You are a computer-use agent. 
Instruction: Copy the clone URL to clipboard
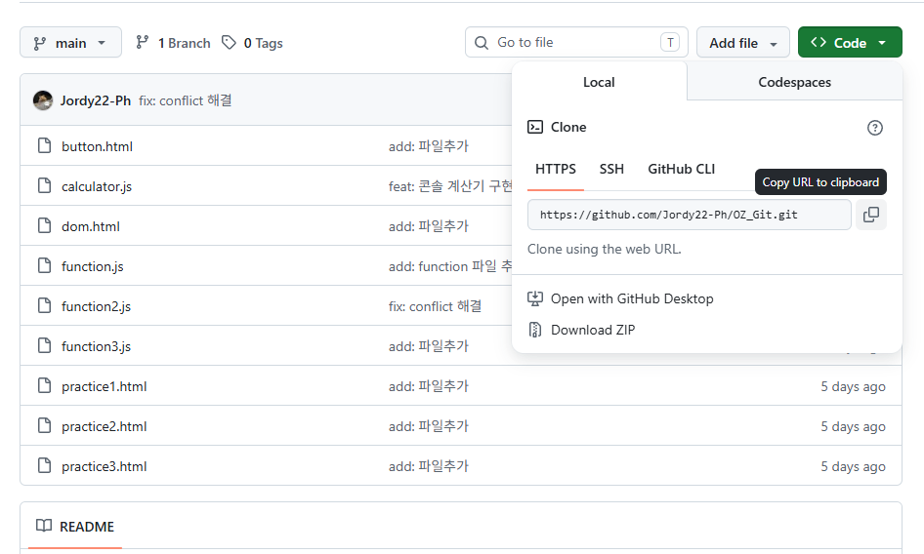click(x=870, y=215)
